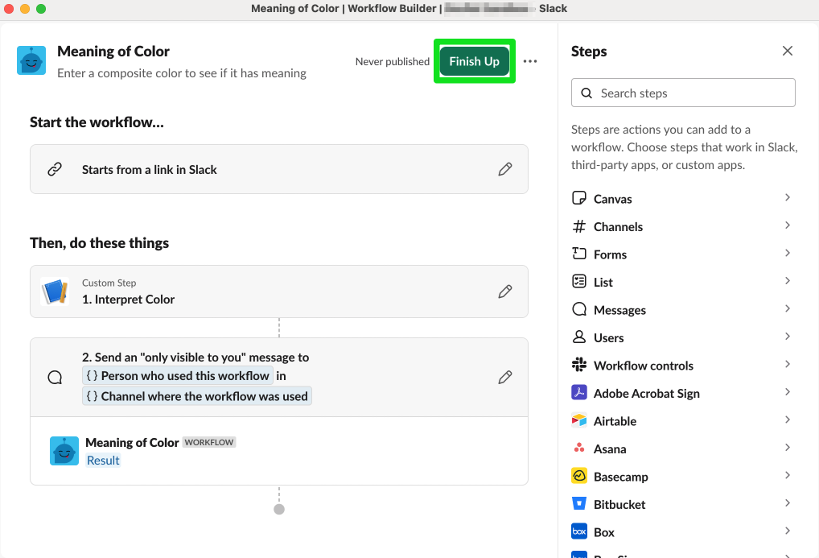Expand the Forms step category

(x=787, y=254)
